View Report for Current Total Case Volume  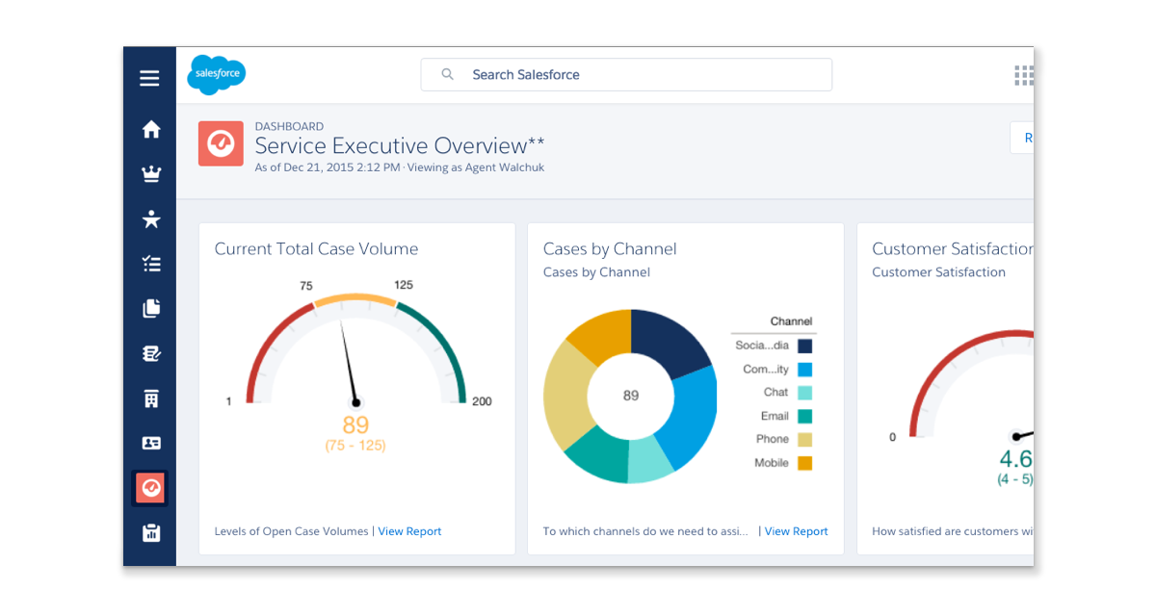click(x=409, y=531)
